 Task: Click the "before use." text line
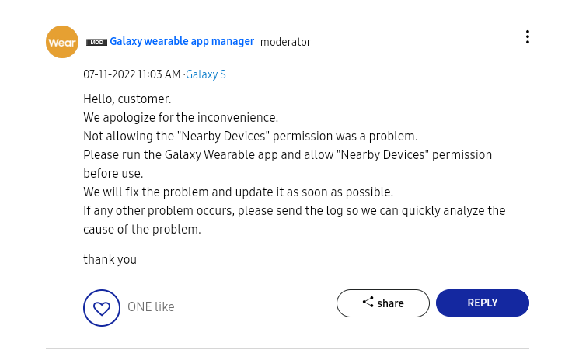(x=113, y=174)
